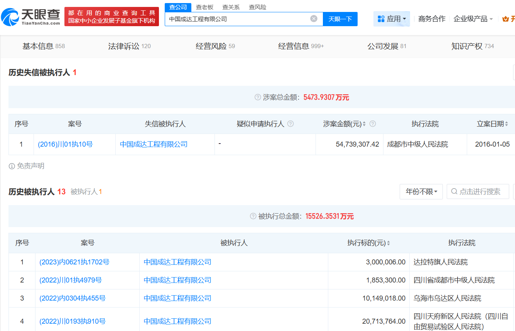Open the 年份不限 year filter dropdown
This screenshot has height=331, width=515.
[421, 192]
